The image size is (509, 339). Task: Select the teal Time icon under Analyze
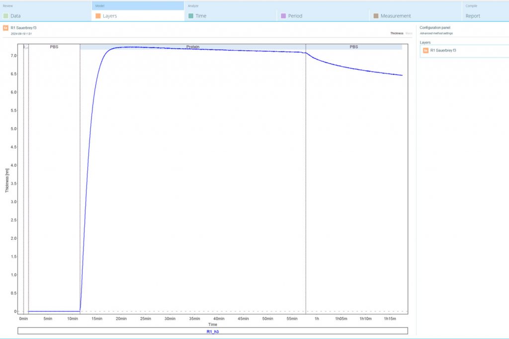point(191,16)
